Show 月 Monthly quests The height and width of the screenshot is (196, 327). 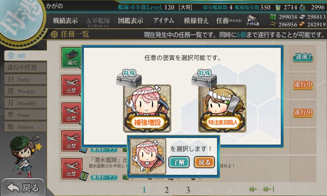(25, 103)
